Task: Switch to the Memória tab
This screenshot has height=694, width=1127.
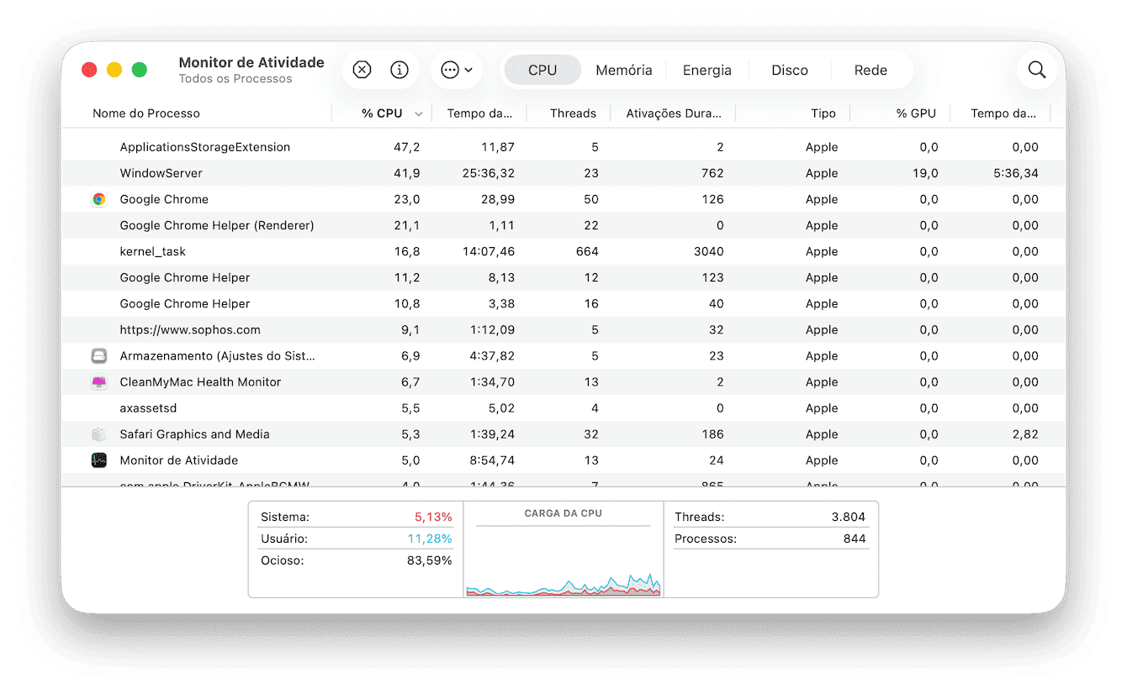Action: pos(624,70)
